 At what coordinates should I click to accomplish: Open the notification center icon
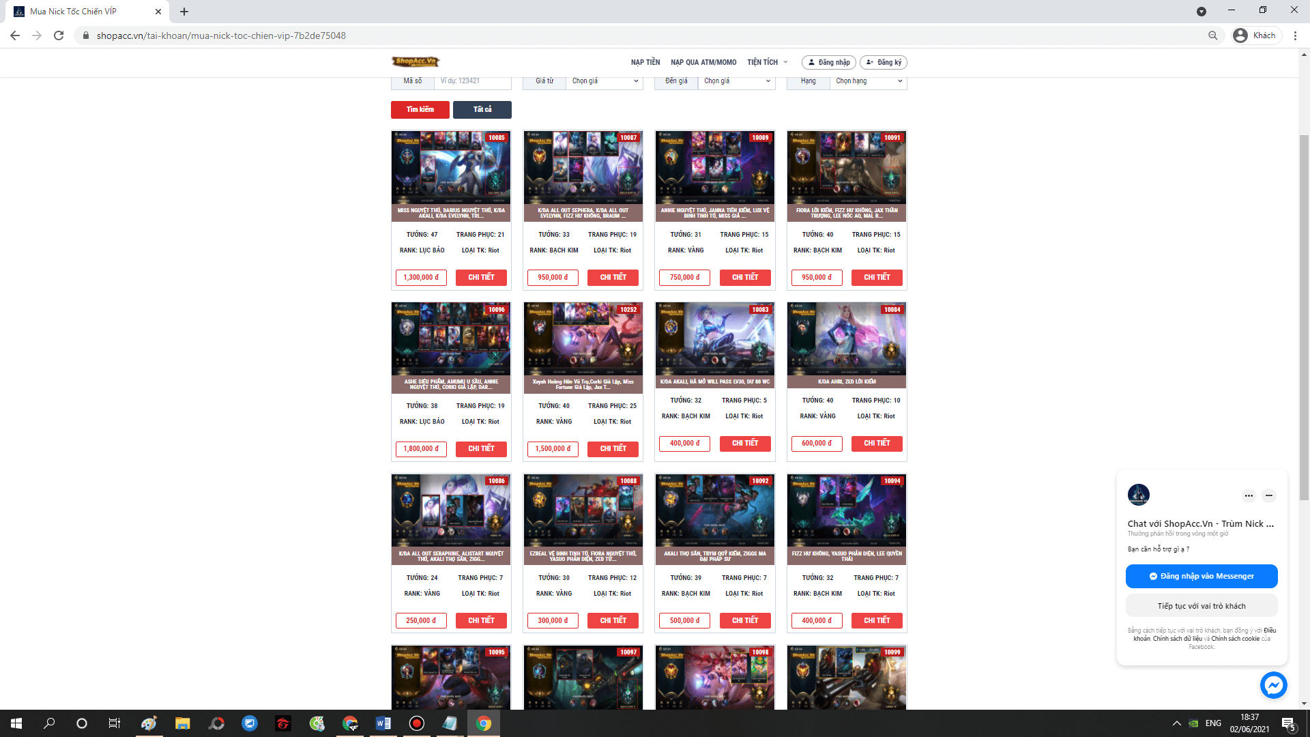pos(1288,723)
